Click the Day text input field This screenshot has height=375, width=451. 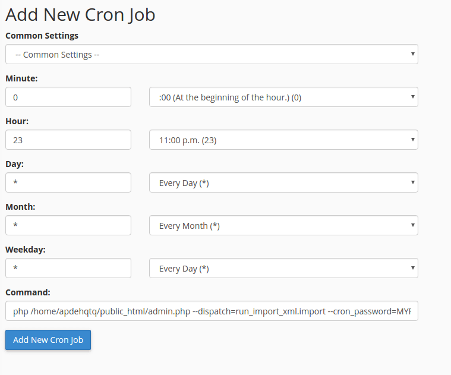pos(68,182)
